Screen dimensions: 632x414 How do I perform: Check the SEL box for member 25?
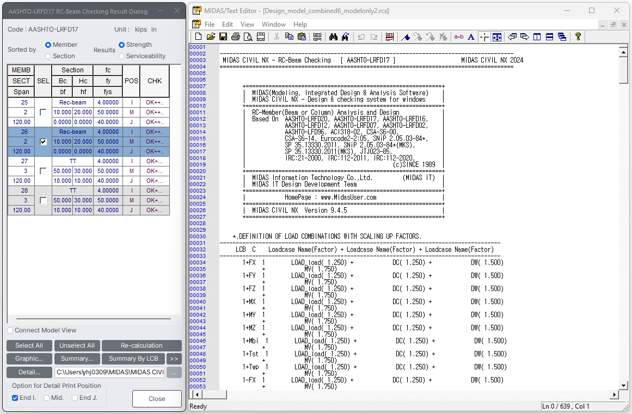43,113
